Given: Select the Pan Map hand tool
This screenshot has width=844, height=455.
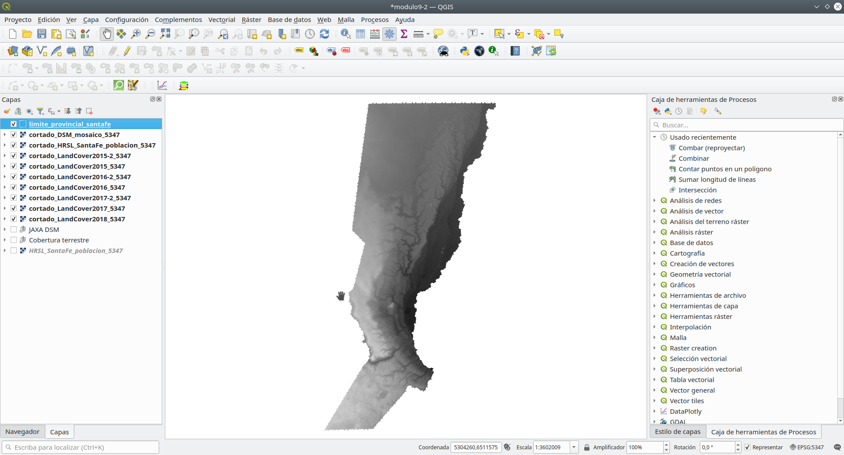Looking at the screenshot, I should [x=106, y=34].
